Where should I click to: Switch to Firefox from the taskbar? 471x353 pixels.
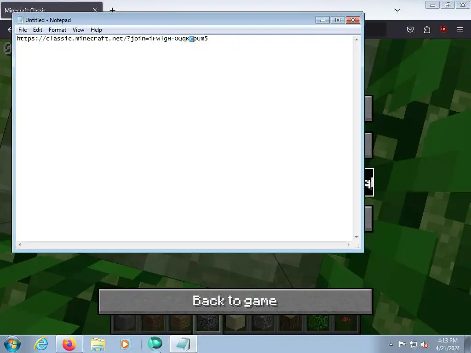(x=69, y=344)
